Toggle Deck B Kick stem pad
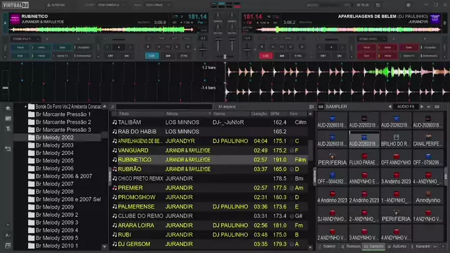This screenshot has height=253, width=450. [366, 56]
